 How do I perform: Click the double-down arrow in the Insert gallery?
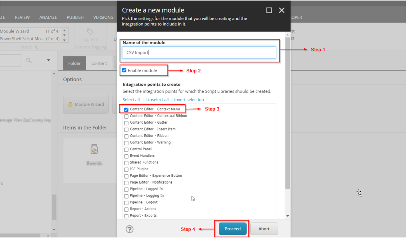(x=64, y=40)
